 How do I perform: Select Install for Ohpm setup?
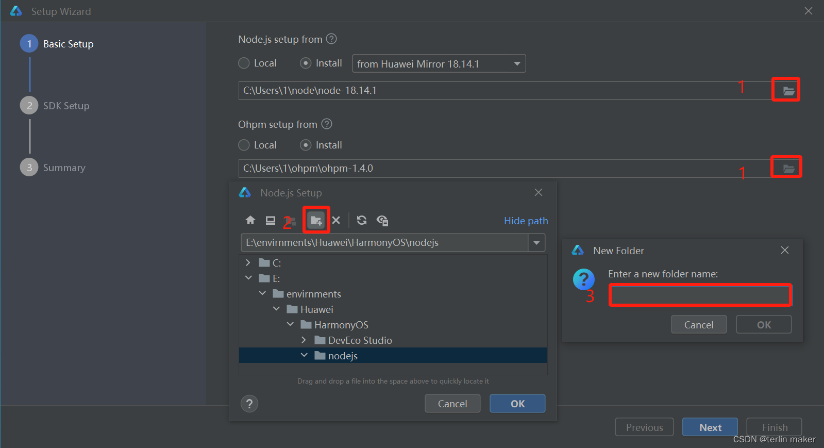[321, 145]
